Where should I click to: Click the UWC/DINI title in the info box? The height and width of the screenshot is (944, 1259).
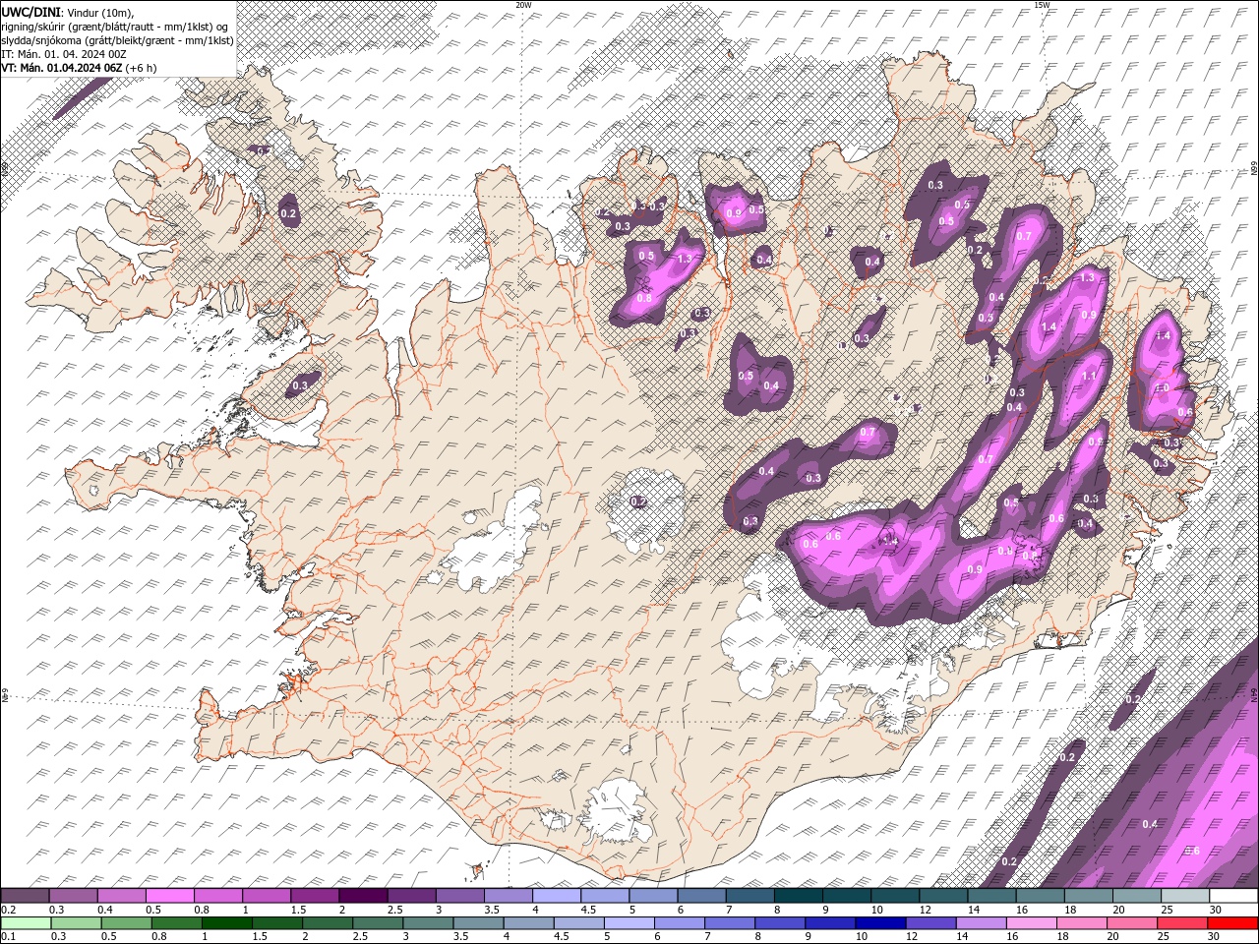pyautogui.click(x=30, y=11)
